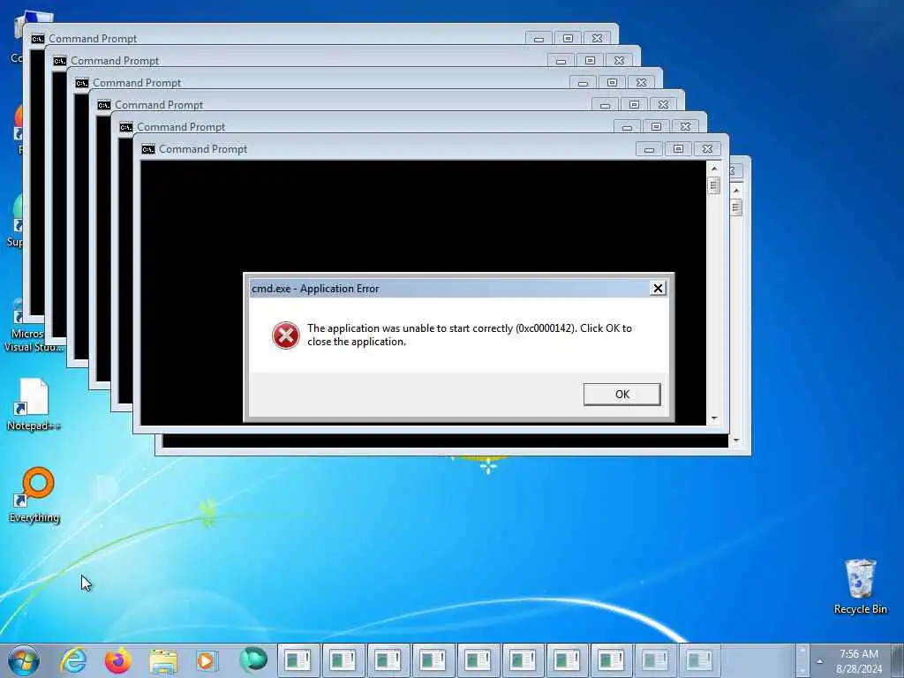Maximize the rearmost Command Prompt window
The width and height of the screenshot is (904, 678).
(568, 39)
